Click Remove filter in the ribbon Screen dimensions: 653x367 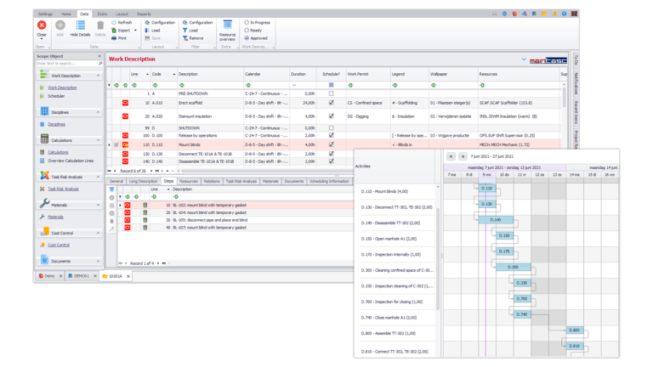[x=193, y=38]
